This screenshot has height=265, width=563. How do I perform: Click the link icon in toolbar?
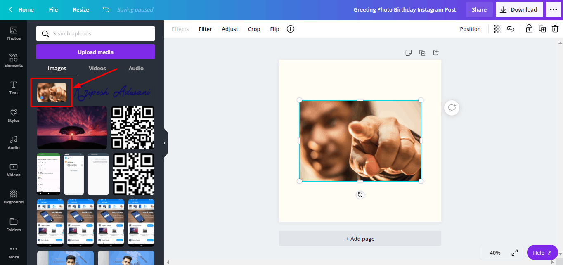(x=511, y=29)
